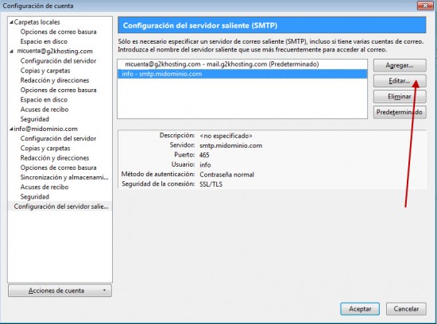This screenshot has height=324, width=437.
Task: Click the Cancelar button
Action: [406, 309]
